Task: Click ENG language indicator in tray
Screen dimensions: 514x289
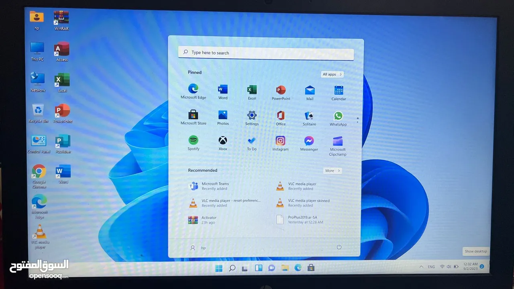Action: [x=431, y=267]
